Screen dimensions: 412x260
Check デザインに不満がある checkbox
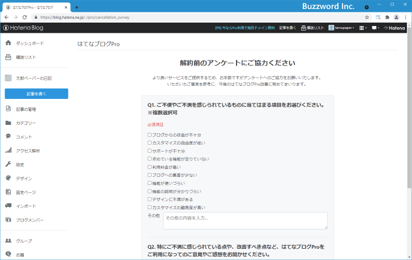pos(149,199)
